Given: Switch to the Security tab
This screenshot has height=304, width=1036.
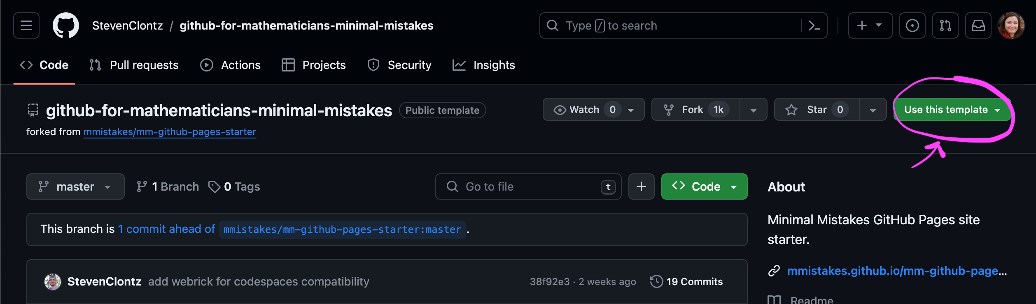Looking at the screenshot, I should (399, 65).
